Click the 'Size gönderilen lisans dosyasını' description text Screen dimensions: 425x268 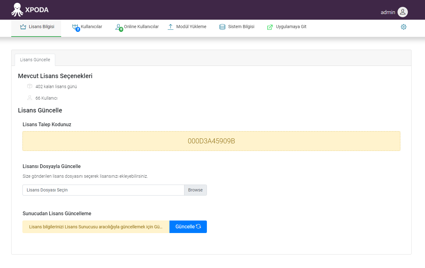[85, 176]
